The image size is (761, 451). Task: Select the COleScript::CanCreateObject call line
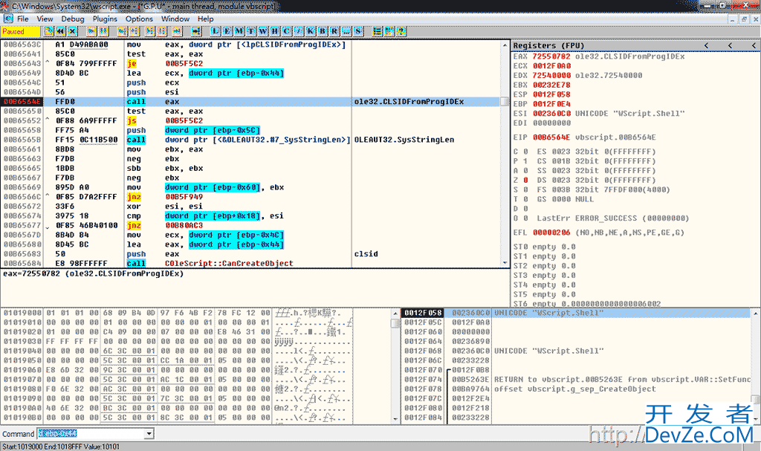(x=251, y=264)
